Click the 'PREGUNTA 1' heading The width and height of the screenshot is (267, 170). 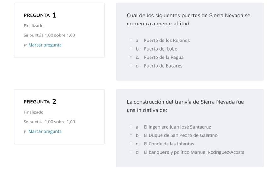click(x=40, y=15)
